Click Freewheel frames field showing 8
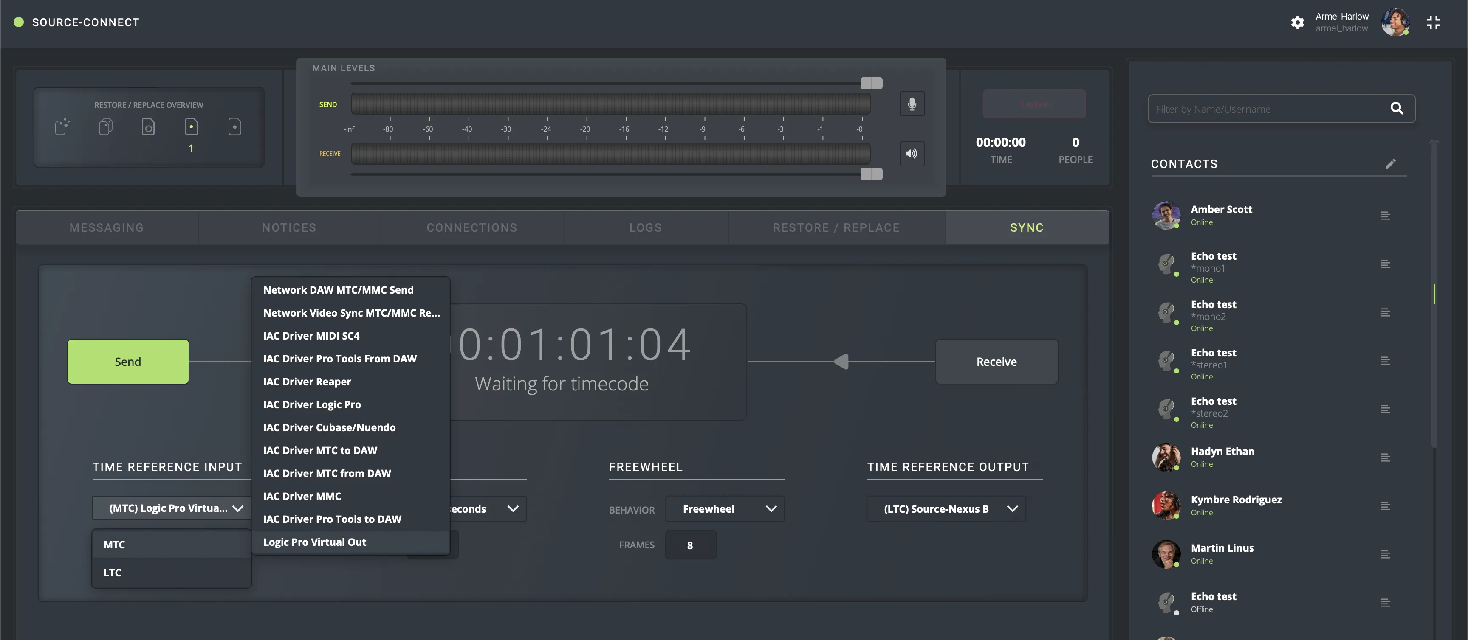The image size is (1468, 640). (x=691, y=545)
